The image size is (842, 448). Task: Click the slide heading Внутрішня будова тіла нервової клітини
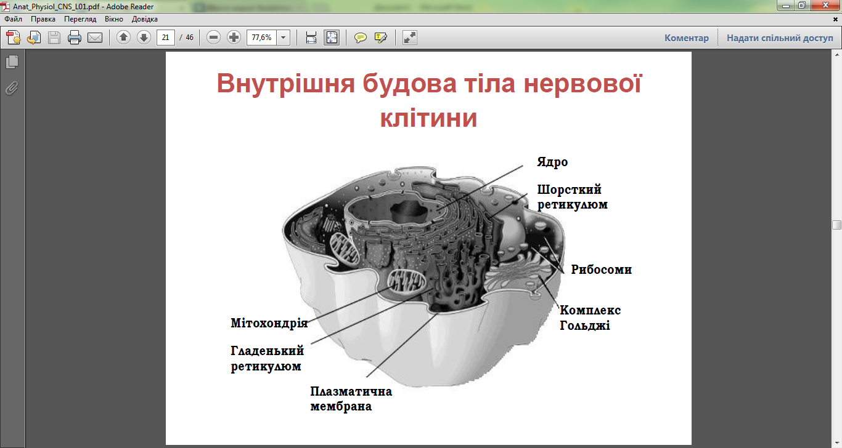(x=429, y=100)
